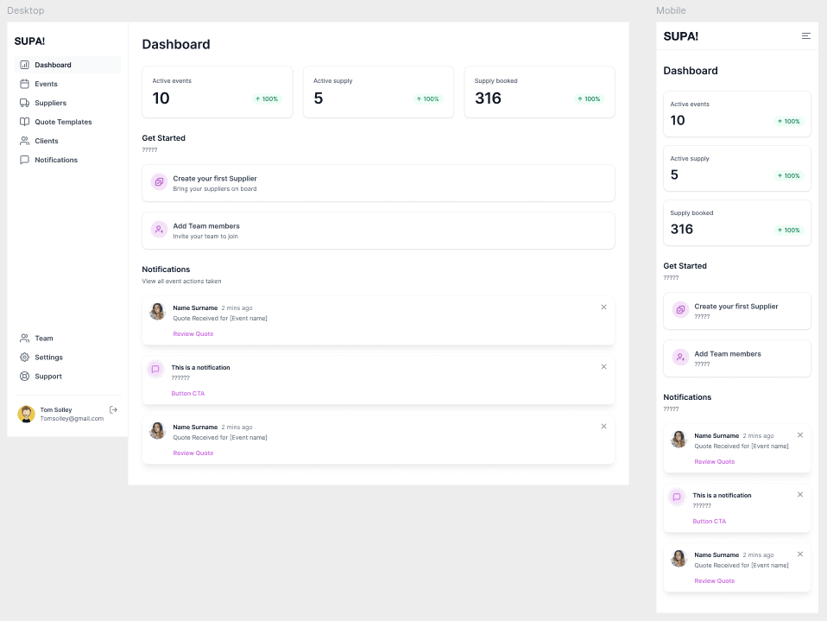
Task: Open Clients page from sidebar
Action: click(67, 141)
